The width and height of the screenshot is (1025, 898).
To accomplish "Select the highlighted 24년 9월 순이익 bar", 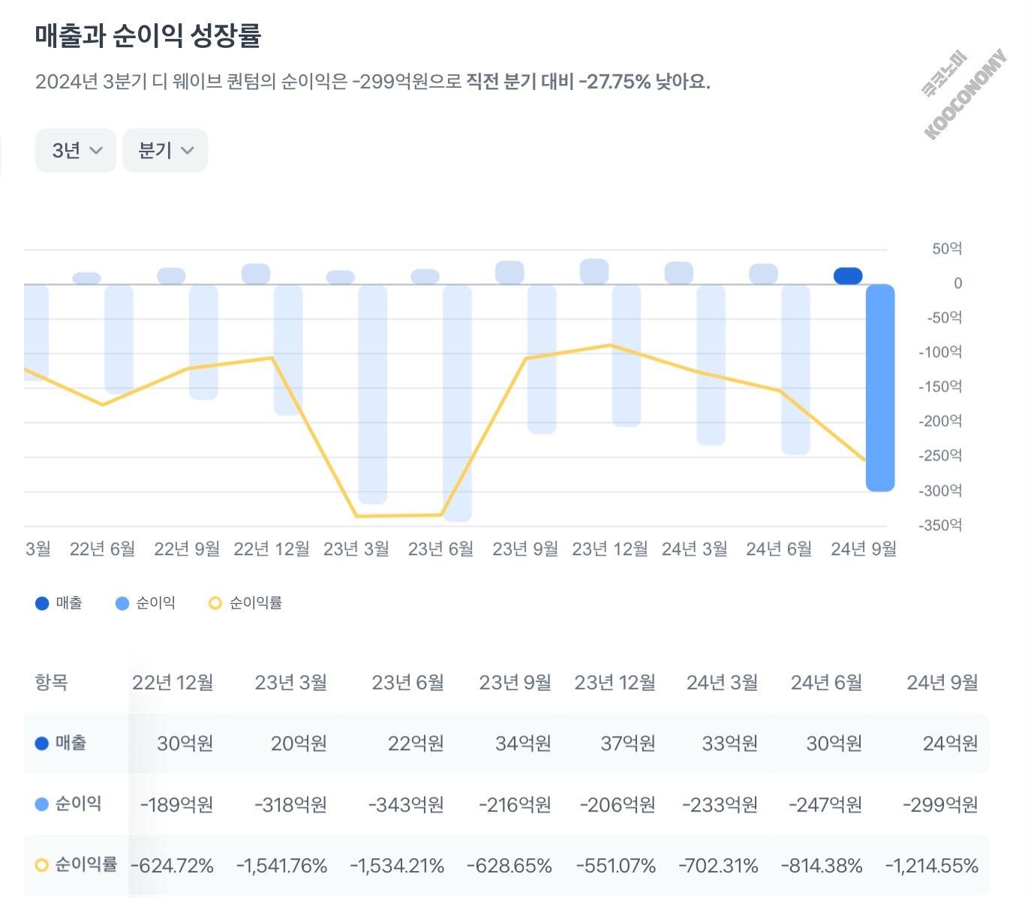I will tap(880, 388).
